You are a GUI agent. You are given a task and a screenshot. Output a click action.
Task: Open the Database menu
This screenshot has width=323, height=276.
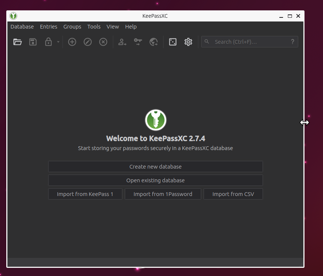22,26
